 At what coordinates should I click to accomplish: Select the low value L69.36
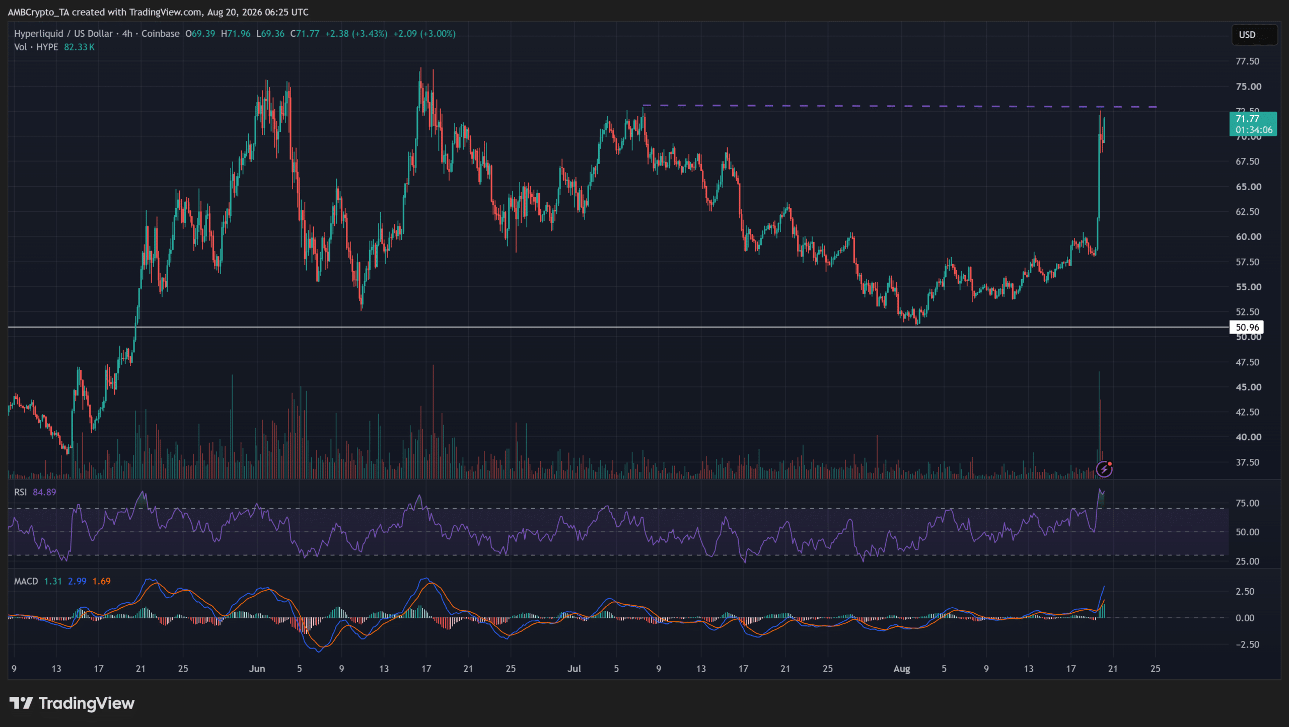coord(270,34)
